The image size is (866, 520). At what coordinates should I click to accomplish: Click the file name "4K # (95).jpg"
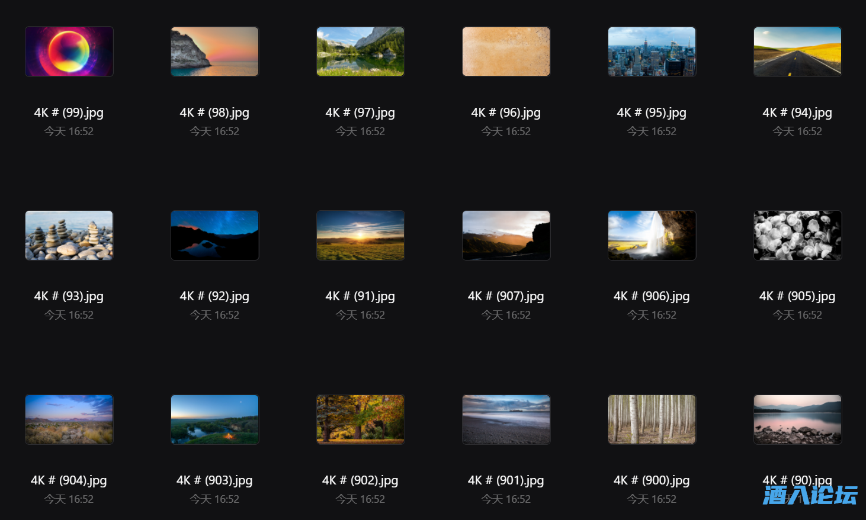tap(652, 113)
